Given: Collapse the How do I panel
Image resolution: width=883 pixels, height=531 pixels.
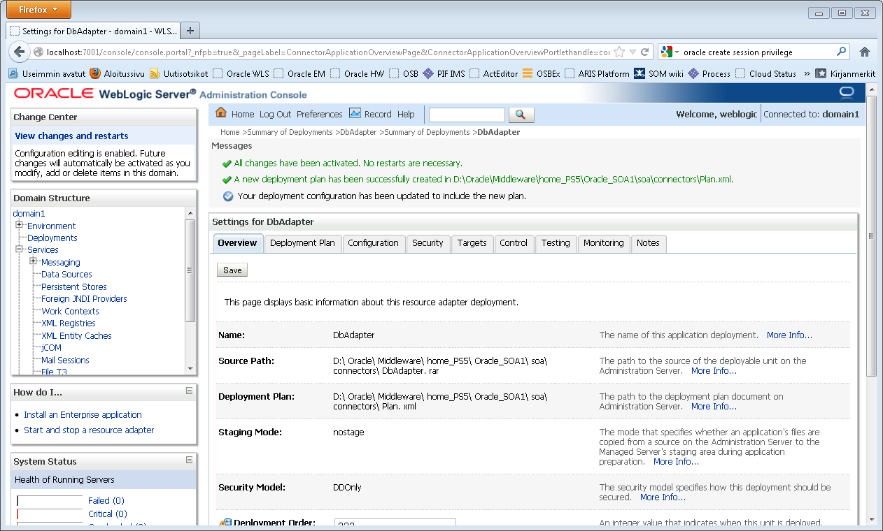Looking at the screenshot, I should click(189, 391).
